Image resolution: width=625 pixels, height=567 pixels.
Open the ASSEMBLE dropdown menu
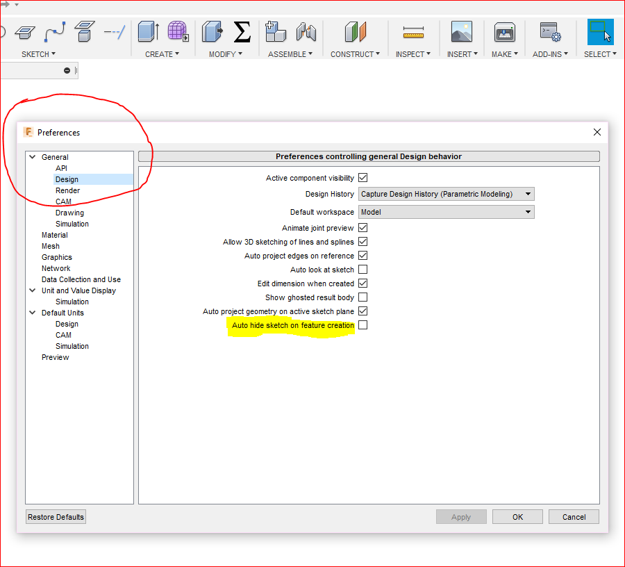click(290, 54)
